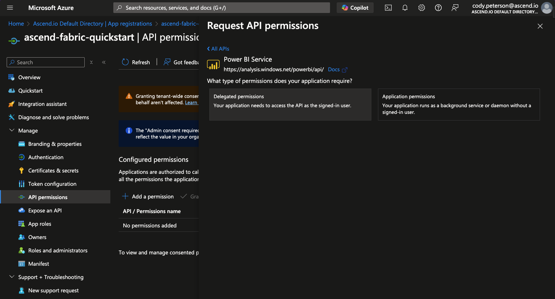Click the 'API / Permissions name' column header
The width and height of the screenshot is (555, 299).
[152, 211]
